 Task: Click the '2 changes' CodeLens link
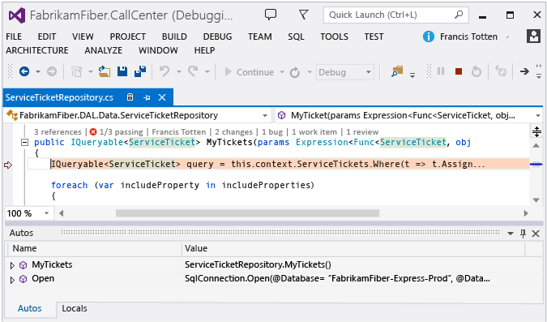(x=233, y=132)
